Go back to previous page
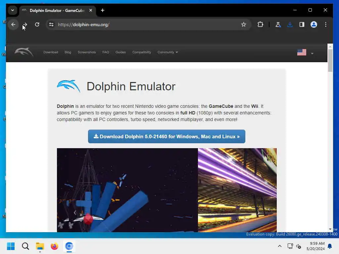Viewport: 339px width, 254px height. click(x=13, y=24)
